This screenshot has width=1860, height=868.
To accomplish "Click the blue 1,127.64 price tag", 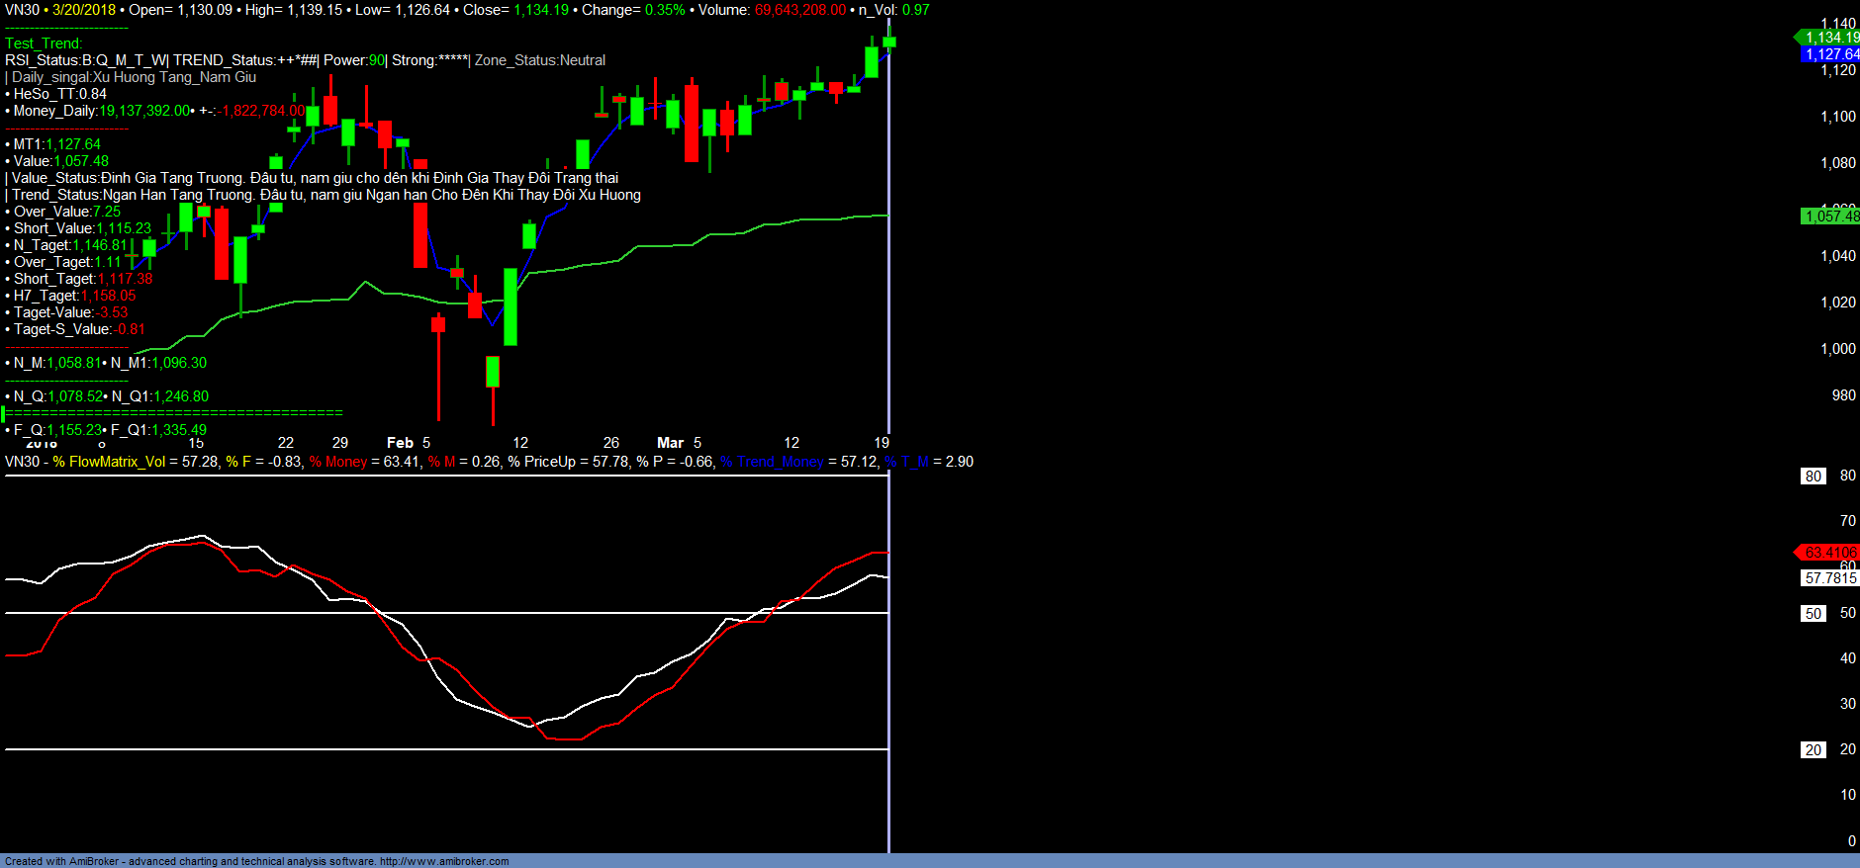I will coord(1830,54).
